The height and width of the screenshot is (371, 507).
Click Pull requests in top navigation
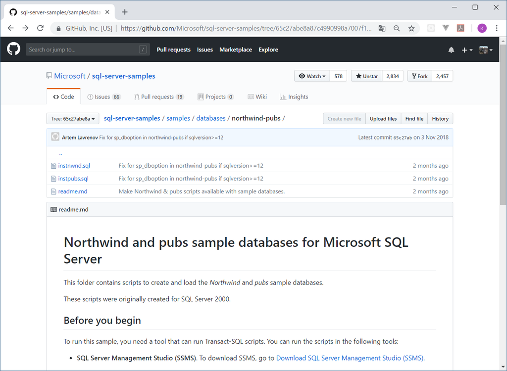point(174,49)
